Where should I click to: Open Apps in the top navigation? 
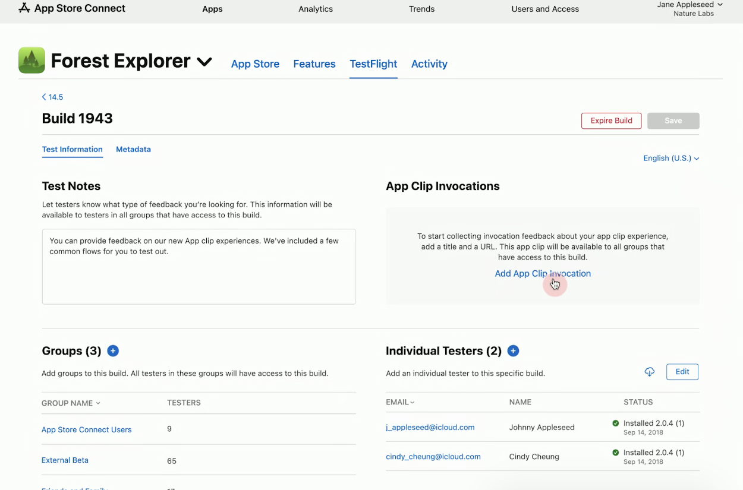[212, 9]
